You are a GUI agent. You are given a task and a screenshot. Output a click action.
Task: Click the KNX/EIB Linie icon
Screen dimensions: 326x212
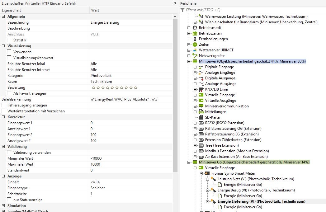[x=201, y=89]
